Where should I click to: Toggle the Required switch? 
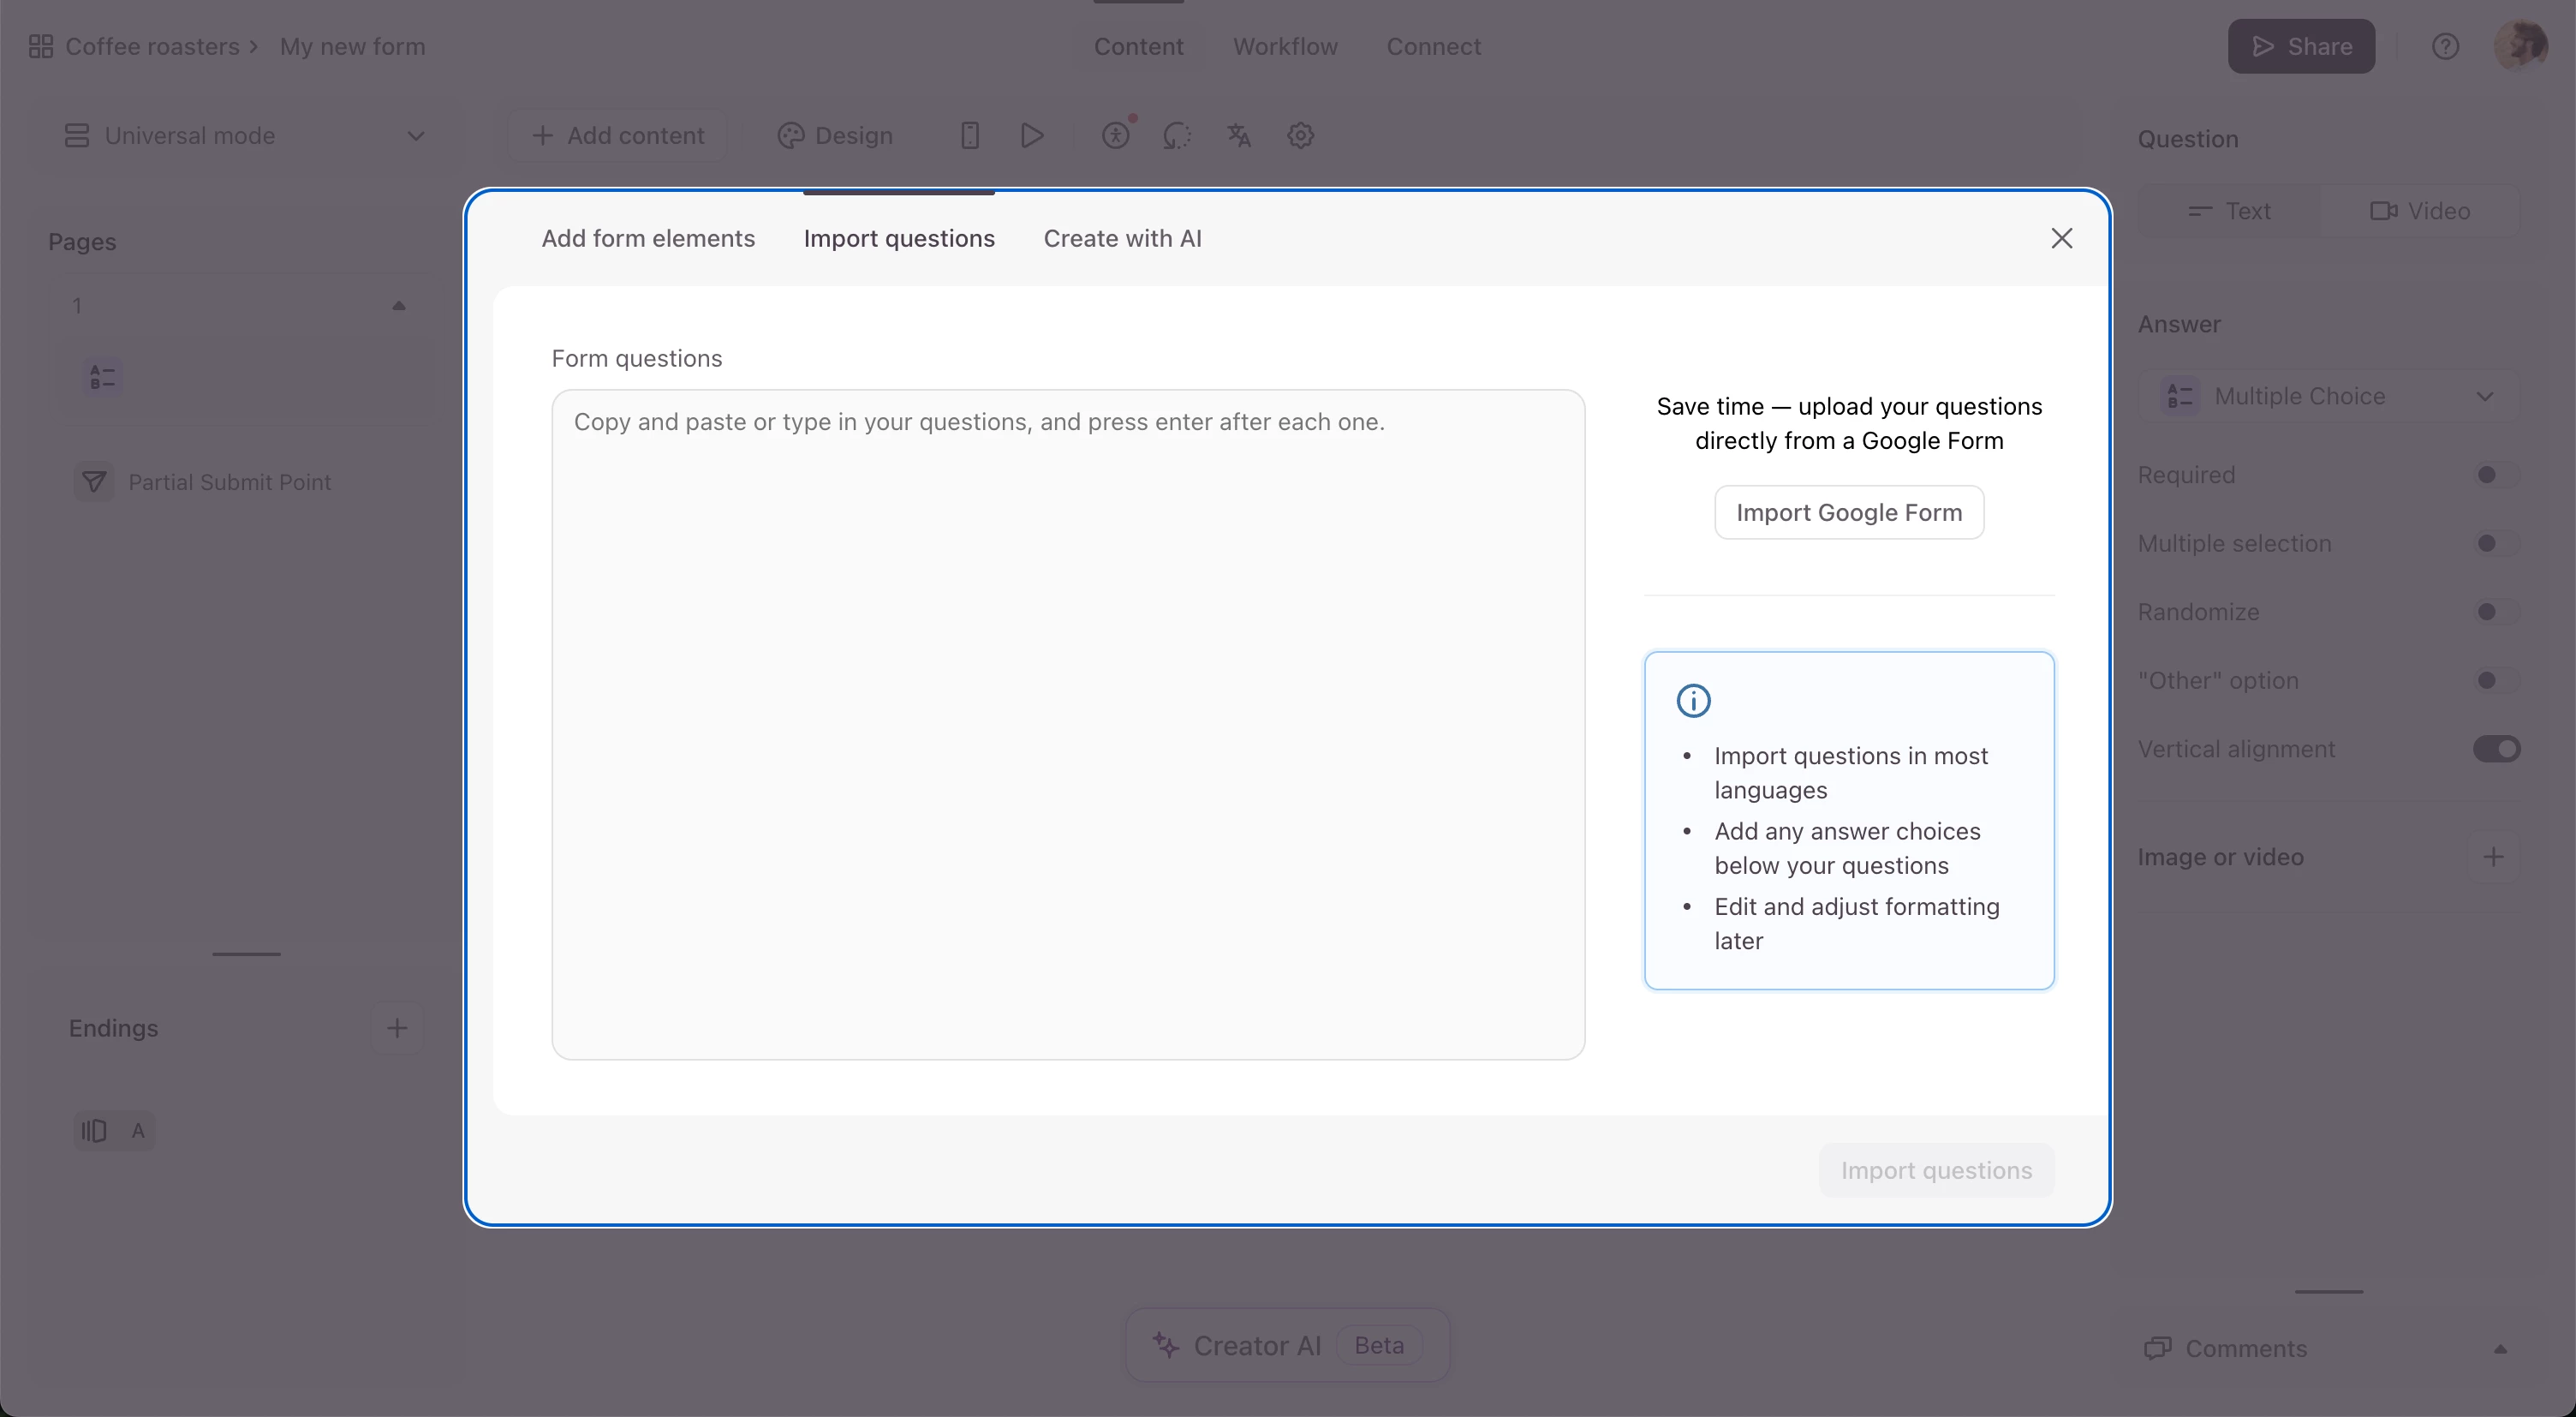[x=2495, y=475]
